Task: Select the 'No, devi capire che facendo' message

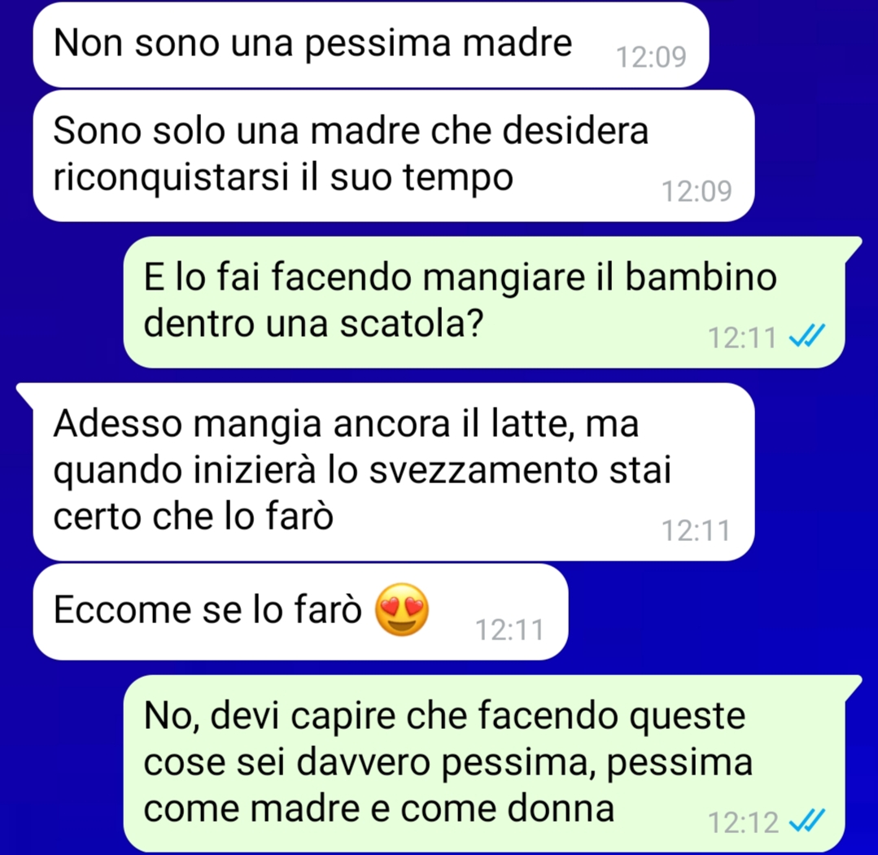Action: click(x=484, y=763)
